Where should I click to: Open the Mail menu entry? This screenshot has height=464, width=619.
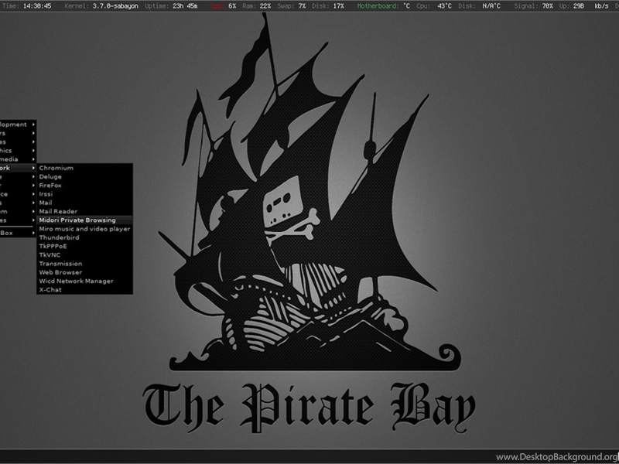pyautogui.click(x=84, y=203)
